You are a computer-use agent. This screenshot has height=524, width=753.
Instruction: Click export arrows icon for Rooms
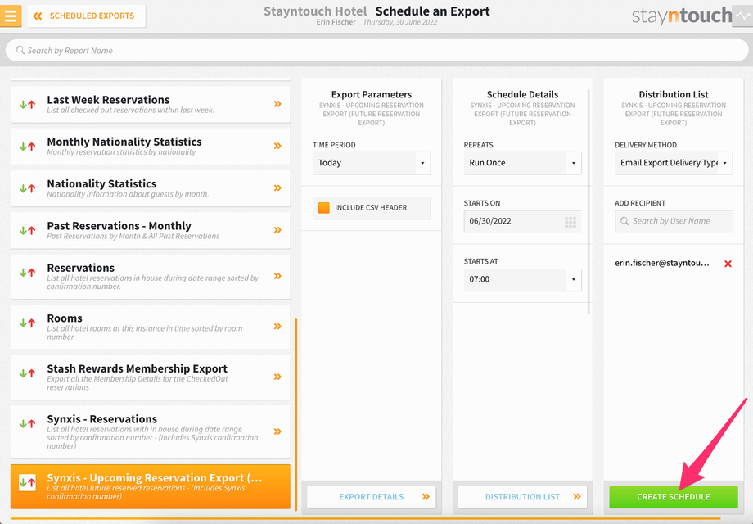(27, 323)
